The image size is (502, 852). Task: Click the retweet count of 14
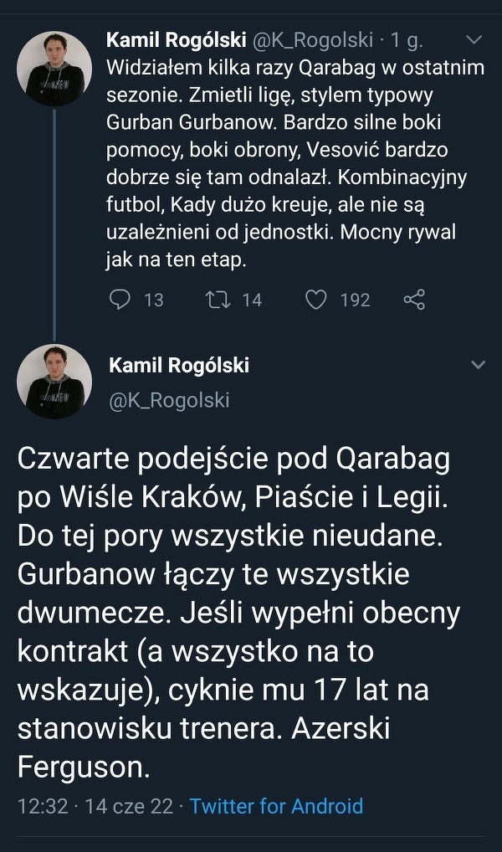[252, 299]
